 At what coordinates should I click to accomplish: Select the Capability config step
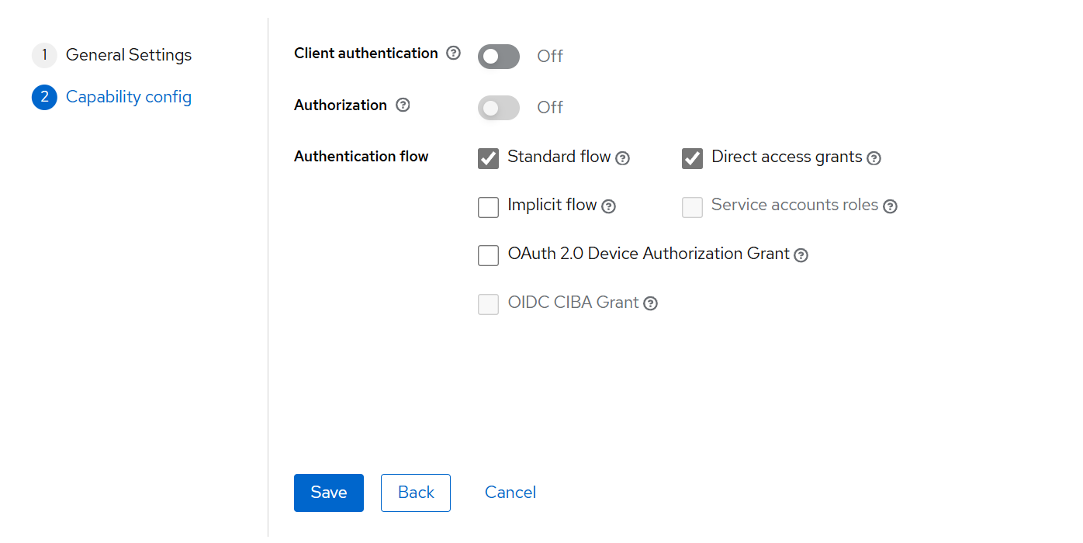click(x=129, y=96)
